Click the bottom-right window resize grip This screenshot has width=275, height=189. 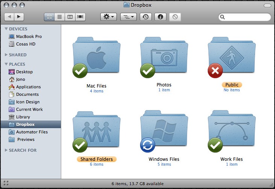[x=271, y=185]
